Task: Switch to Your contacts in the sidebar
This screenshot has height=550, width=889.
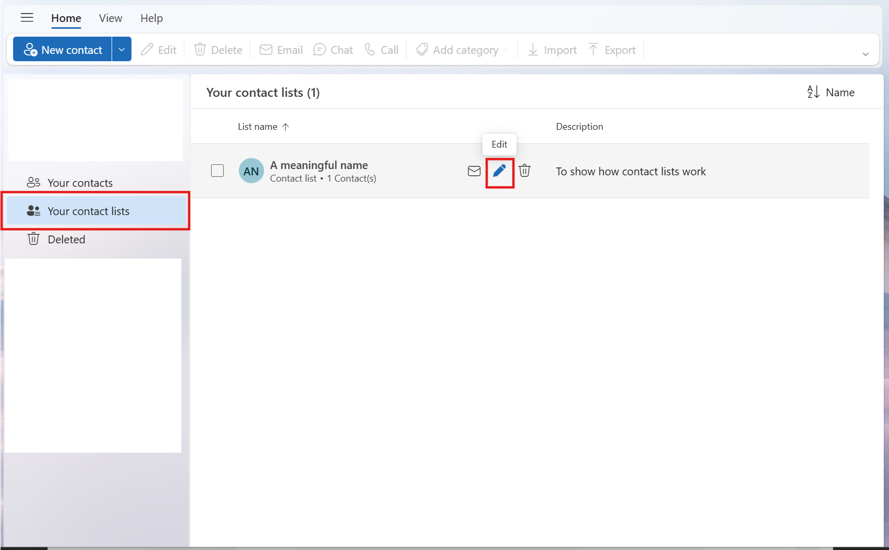Action: pyautogui.click(x=80, y=183)
